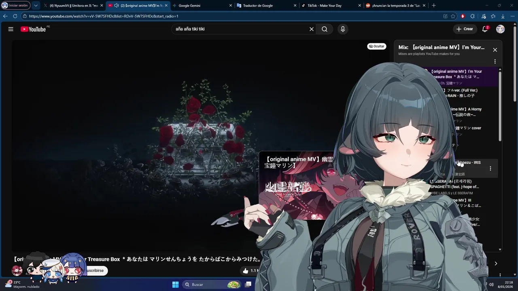Open the Windows Start button

coord(175,285)
